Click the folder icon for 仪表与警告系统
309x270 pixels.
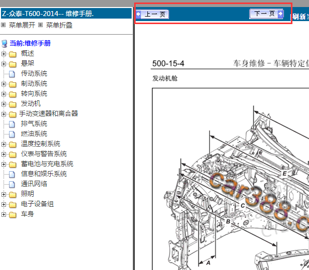13,155
